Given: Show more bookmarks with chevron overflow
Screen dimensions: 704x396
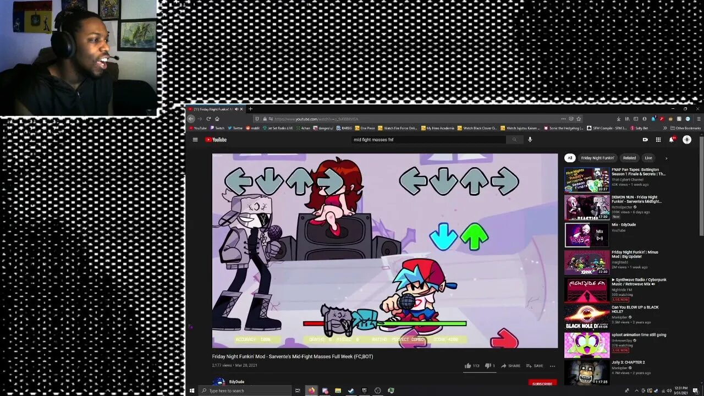Looking at the screenshot, I should point(665,128).
